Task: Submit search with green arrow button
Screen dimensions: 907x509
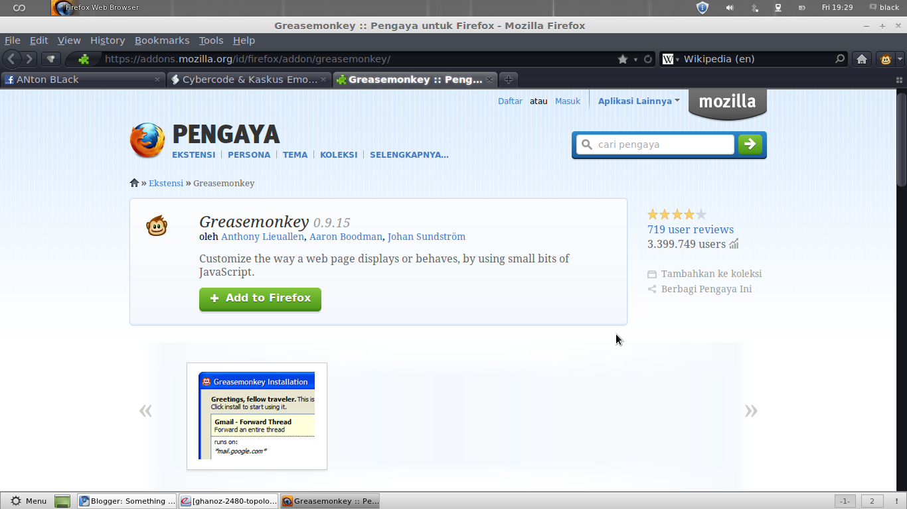Action: click(750, 144)
